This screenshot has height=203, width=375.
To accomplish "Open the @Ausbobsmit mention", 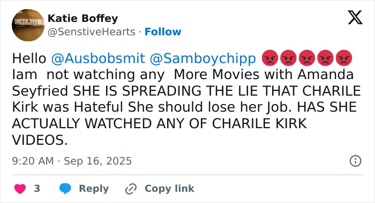I will 98,58.
